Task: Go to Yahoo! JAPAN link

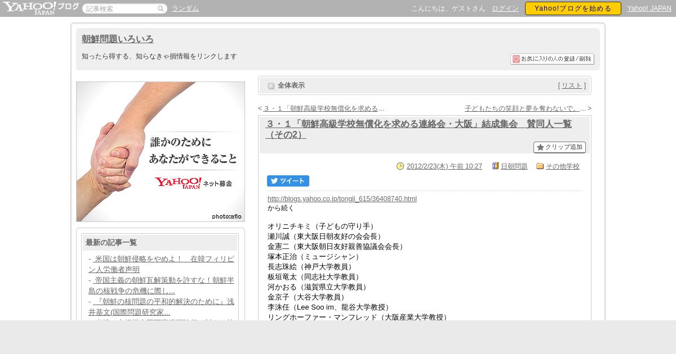Action: coord(650,8)
